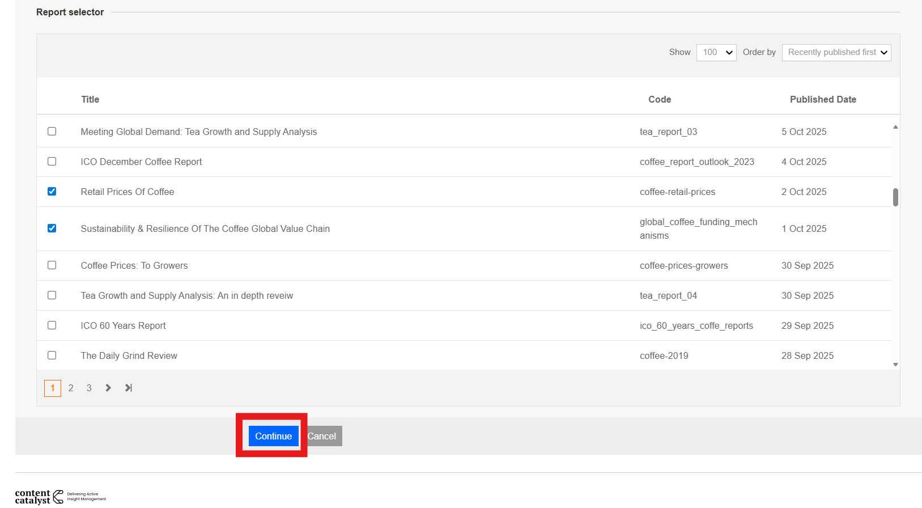Uncheck Retail Prices Of Coffee checkbox

pos(52,192)
